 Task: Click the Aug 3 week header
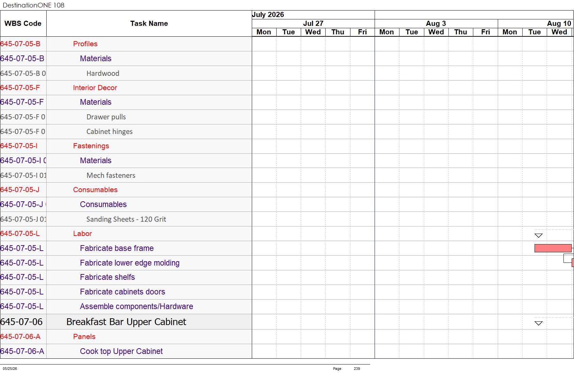coord(436,23)
